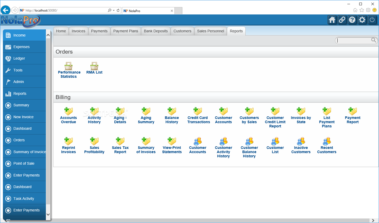Switch to the Payments tab
379x223 pixels.
[99, 31]
